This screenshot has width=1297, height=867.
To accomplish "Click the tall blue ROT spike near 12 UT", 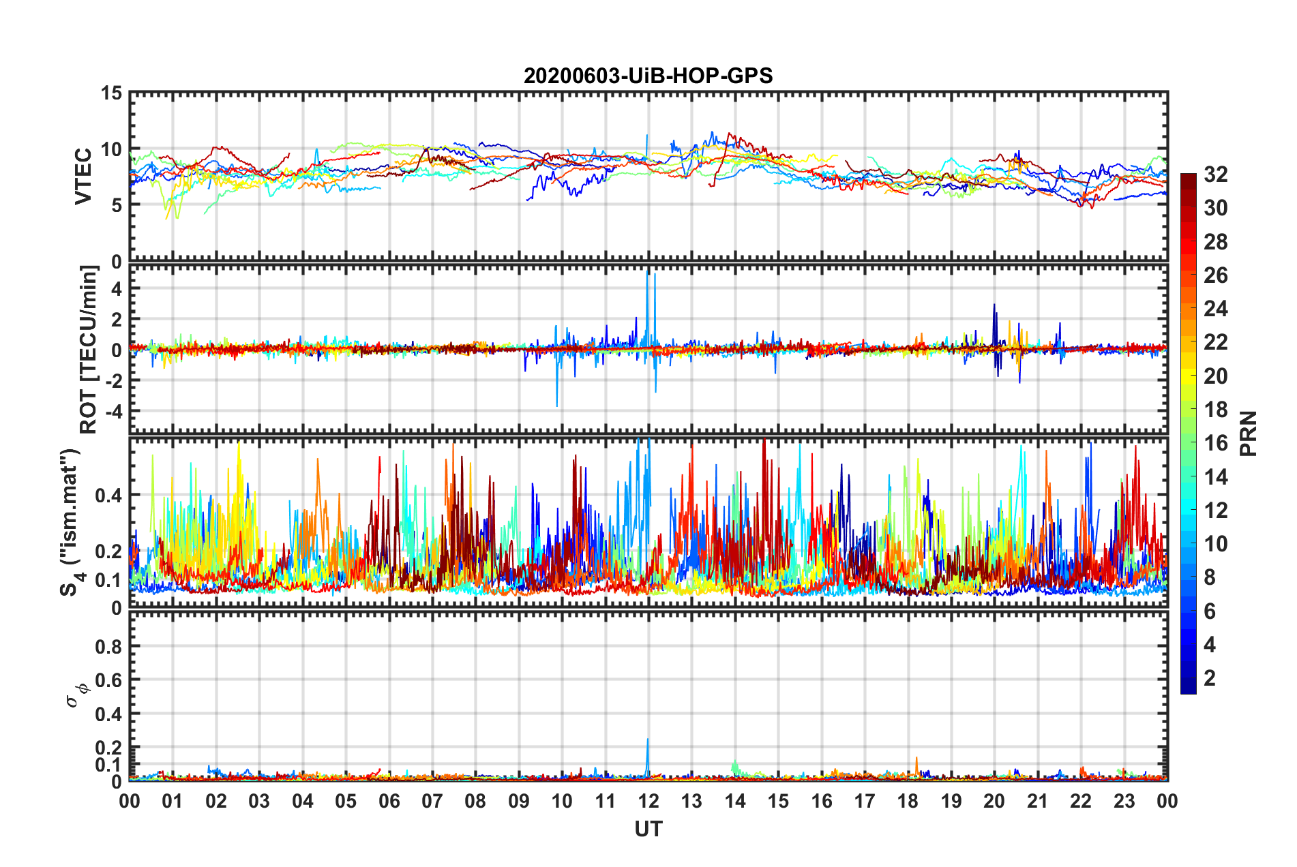I will point(648,273).
